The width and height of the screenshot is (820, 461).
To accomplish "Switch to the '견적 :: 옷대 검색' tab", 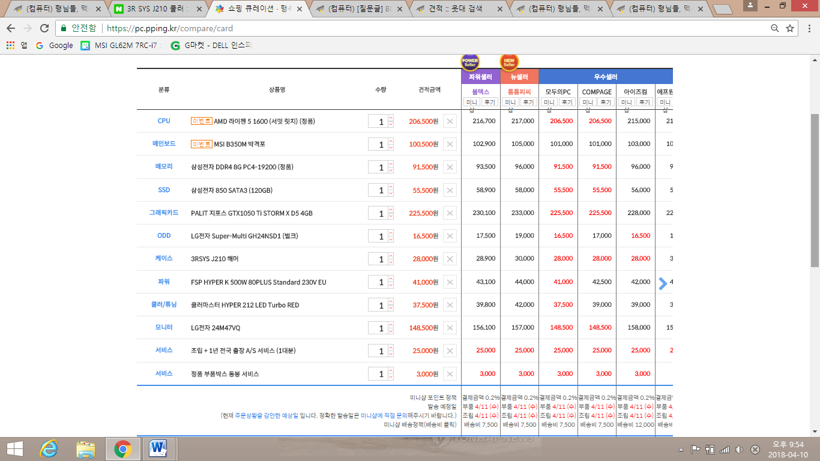I will point(457,9).
